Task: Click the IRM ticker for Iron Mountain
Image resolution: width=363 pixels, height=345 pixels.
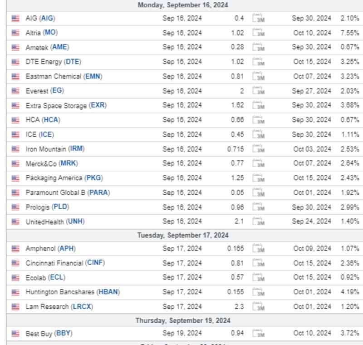Action: click(76, 149)
